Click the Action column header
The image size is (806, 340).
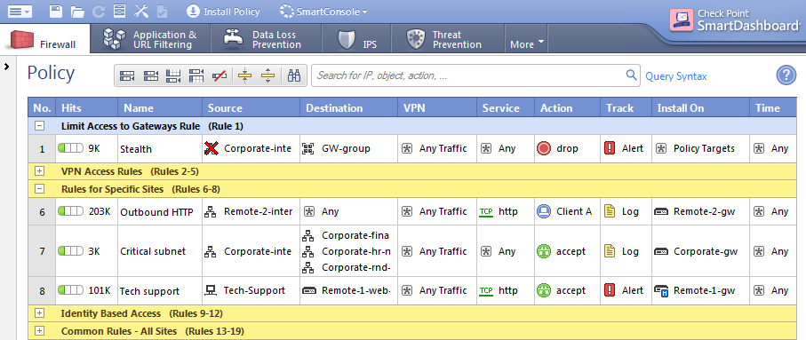tap(567, 107)
